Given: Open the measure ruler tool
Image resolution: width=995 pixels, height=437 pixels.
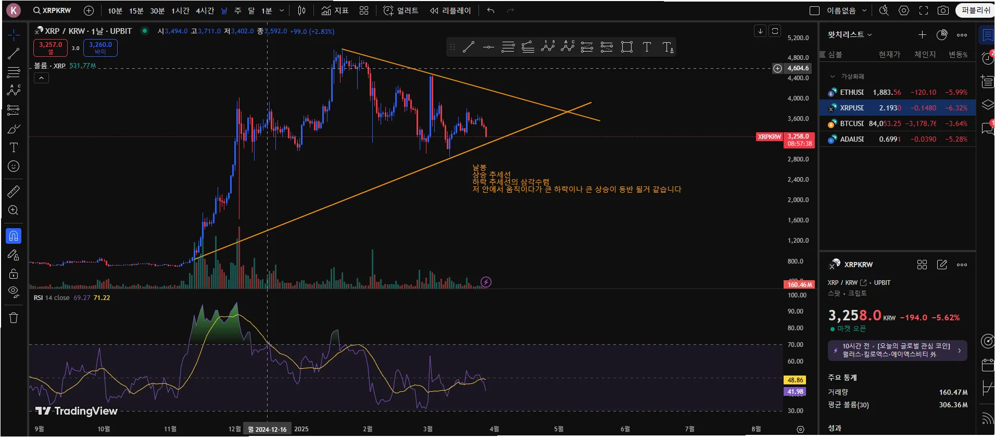Looking at the screenshot, I should pyautogui.click(x=14, y=192).
